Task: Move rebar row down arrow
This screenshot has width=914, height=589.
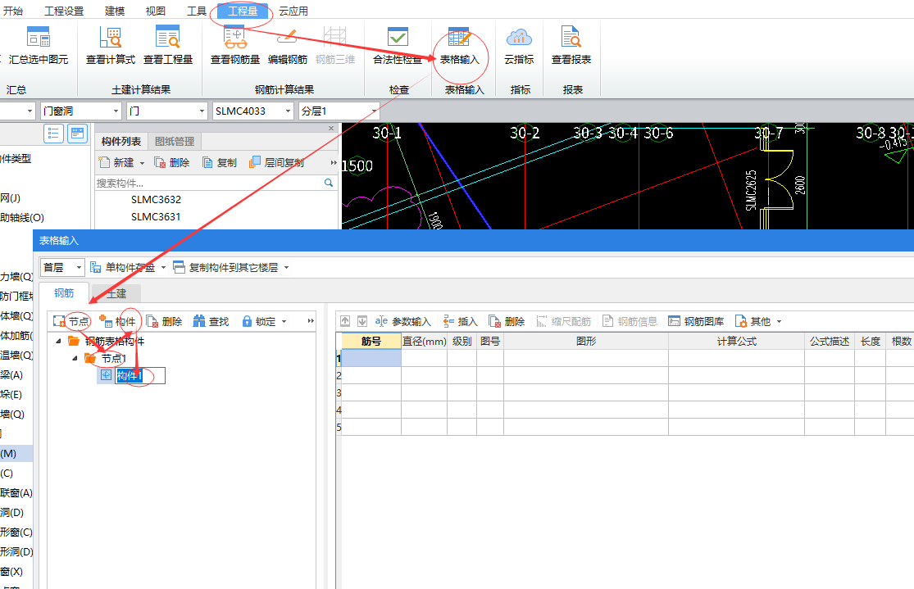Action: (x=362, y=321)
